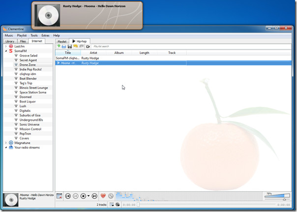The height and width of the screenshot is (212, 297).
Task: Select the Hip-hop playlist tab
Action: tap(80, 41)
